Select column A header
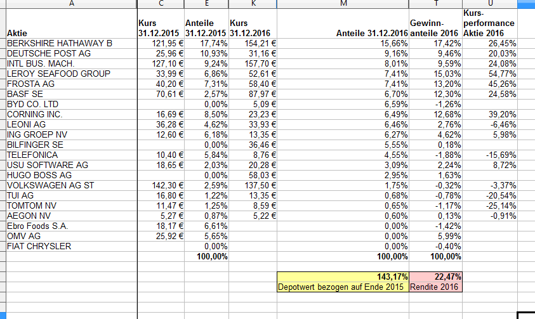Viewport: 535px width, 319px height. point(71,4)
